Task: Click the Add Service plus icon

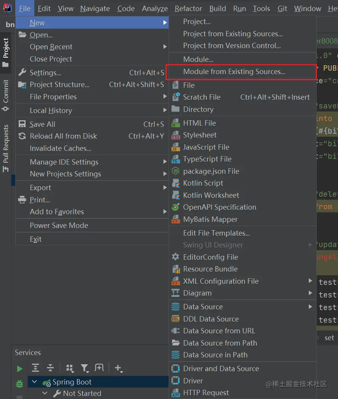Action: (118, 368)
